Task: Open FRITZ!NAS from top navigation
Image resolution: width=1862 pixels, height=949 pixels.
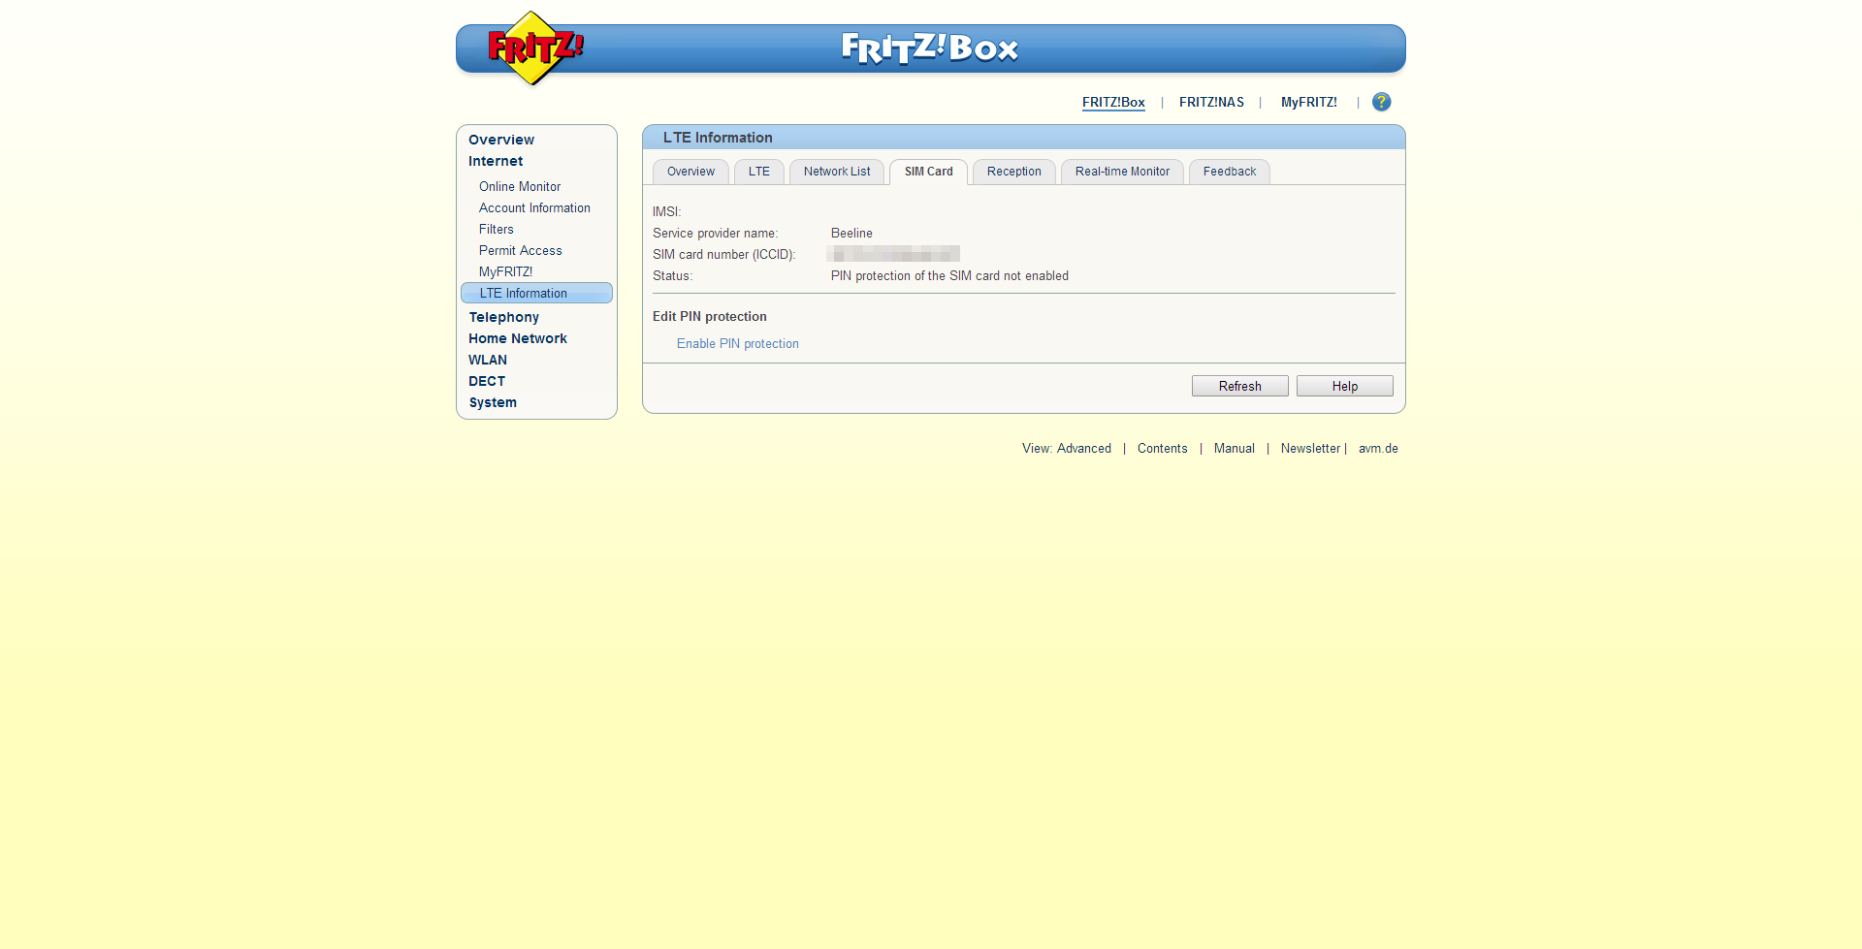Action: point(1210,103)
